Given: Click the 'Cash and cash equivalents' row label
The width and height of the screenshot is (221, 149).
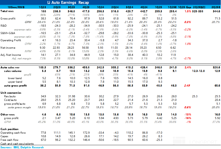Looking at the screenshot, I should (17, 144).
